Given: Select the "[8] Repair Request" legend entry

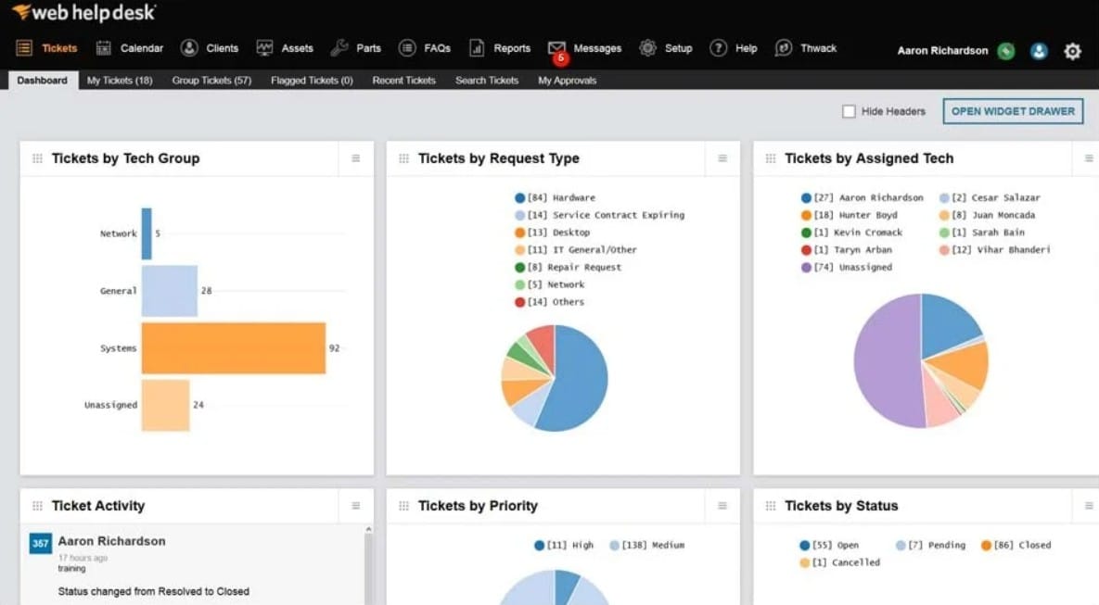Looking at the screenshot, I should (x=568, y=267).
